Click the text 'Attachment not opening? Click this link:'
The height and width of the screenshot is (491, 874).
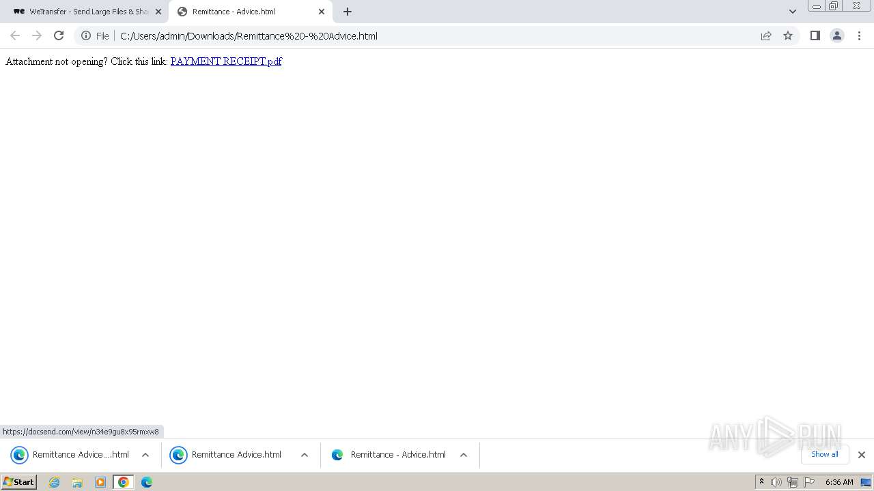click(x=87, y=61)
